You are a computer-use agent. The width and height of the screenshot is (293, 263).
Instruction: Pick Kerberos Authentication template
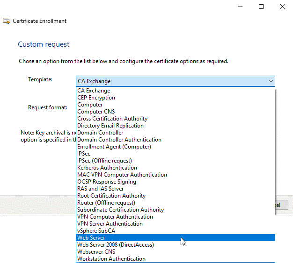coord(107,168)
